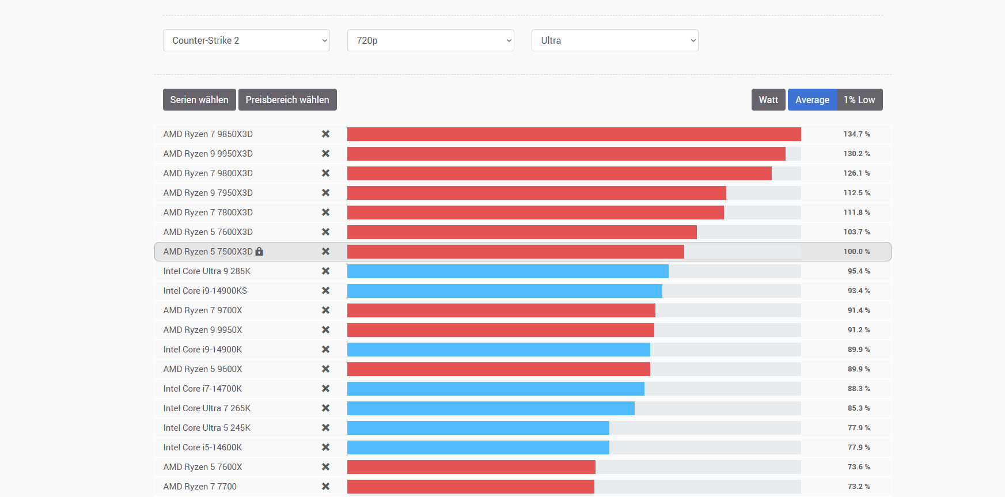Select the Intel Core i9-14900KS label
Viewport: 1005px width, 497px height.
click(205, 291)
